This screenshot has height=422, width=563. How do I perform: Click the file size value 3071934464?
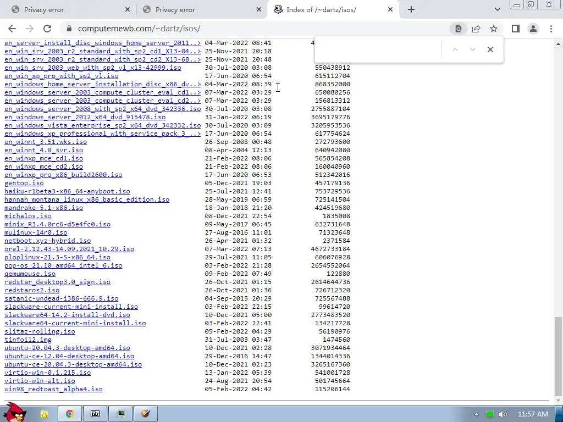[x=330, y=348]
